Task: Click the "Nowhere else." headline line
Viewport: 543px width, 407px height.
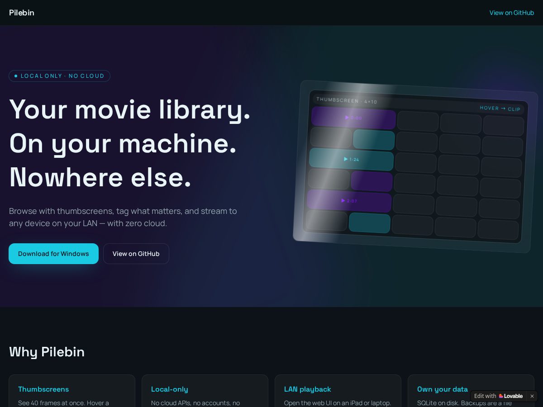Action: pos(100,177)
